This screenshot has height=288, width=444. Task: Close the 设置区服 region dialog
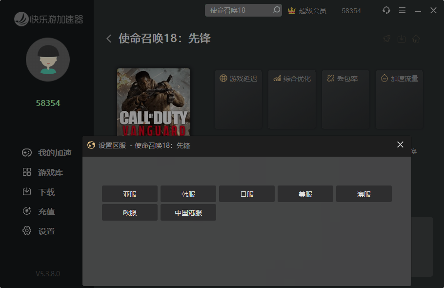click(400, 144)
